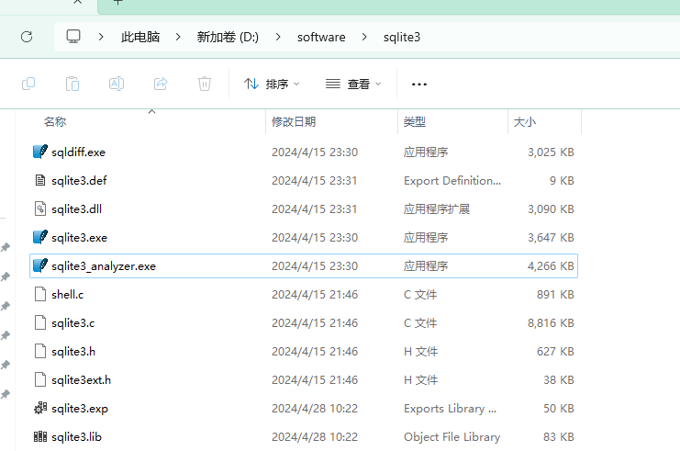Viewport: 680px width, 451px height.
Task: Click the paste clipboard icon
Action: [x=72, y=84]
